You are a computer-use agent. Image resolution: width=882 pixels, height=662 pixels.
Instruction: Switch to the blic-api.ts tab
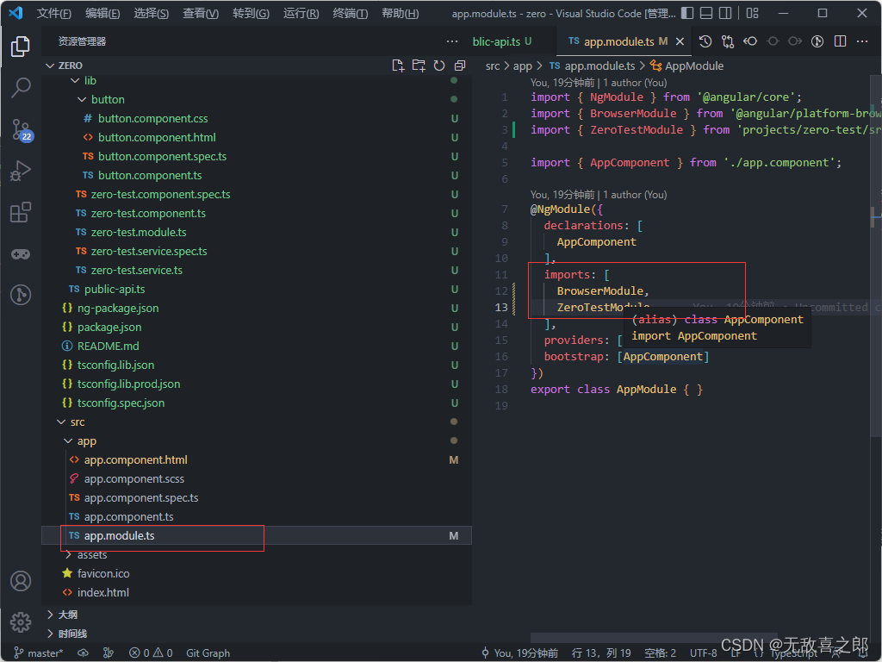[502, 41]
